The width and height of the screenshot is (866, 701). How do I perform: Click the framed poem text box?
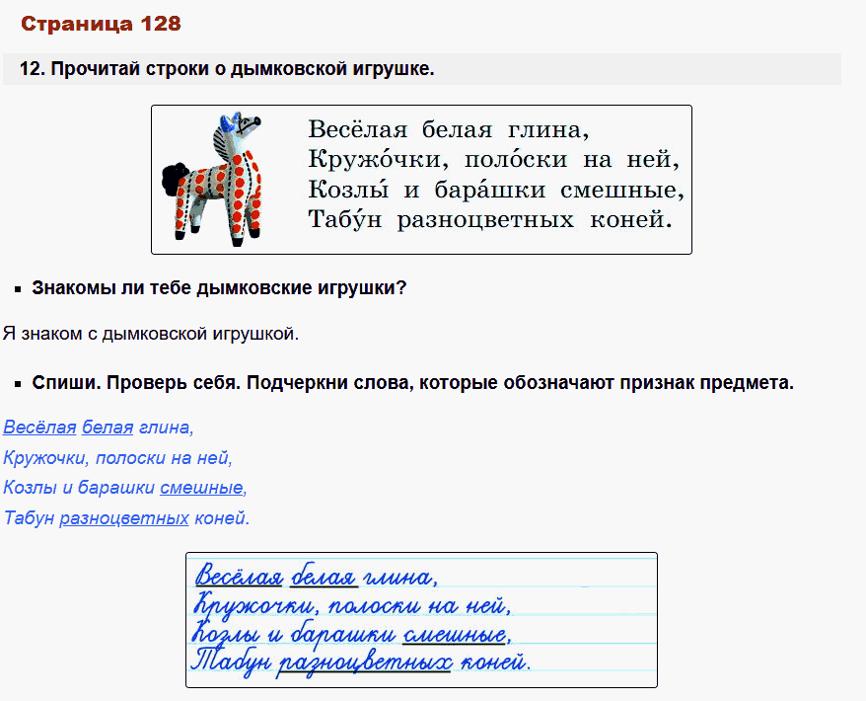point(421,179)
